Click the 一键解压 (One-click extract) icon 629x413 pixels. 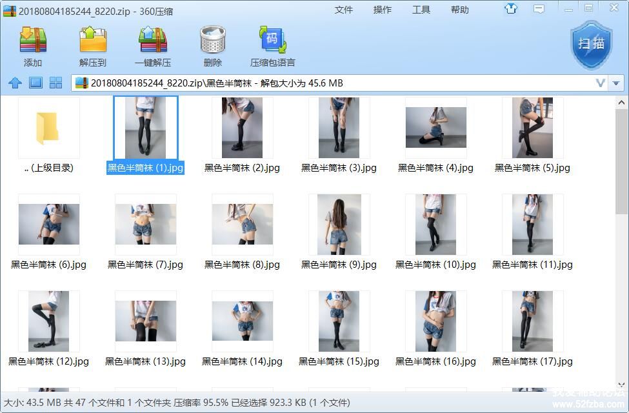click(152, 40)
